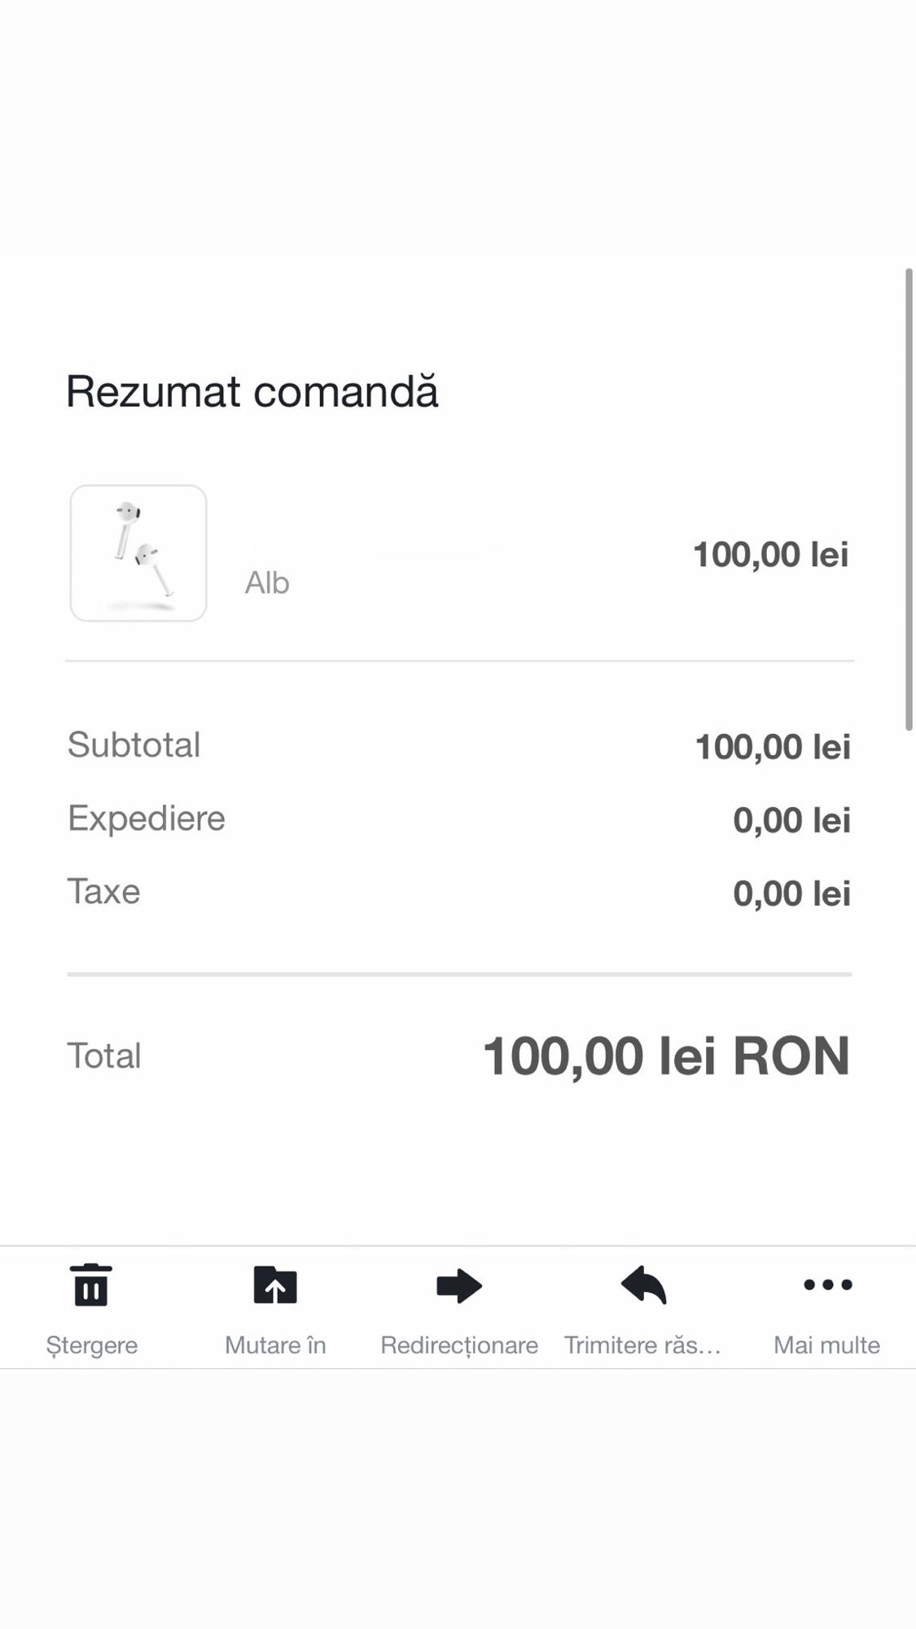Open the Mai multe menu label
Image resolution: width=916 pixels, height=1629 pixels.
pos(826,1345)
